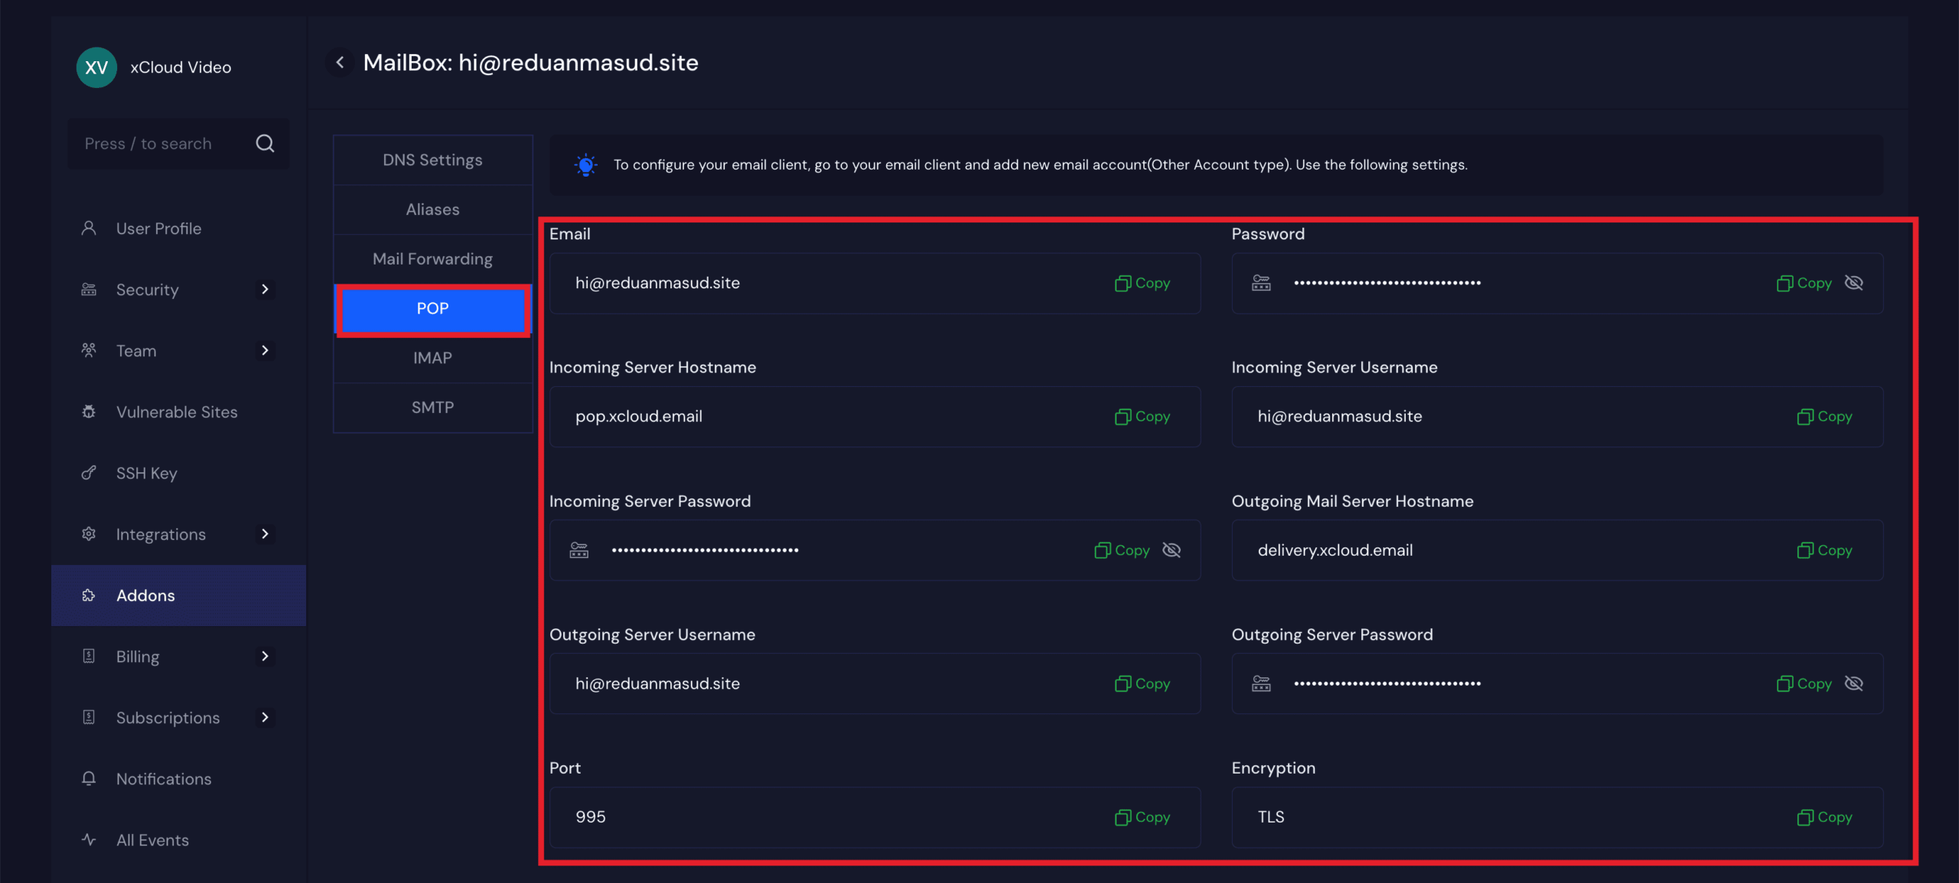Image resolution: width=1959 pixels, height=883 pixels.
Task: Select the User Profile icon in sidebar
Action: (88, 228)
